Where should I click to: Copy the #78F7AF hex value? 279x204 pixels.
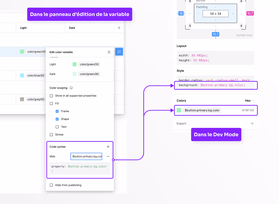248,110
